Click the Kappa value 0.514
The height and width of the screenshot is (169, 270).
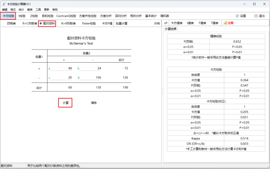244,138
